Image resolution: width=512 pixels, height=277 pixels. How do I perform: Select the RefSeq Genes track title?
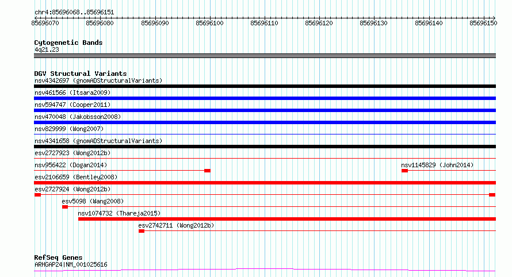tap(58, 258)
